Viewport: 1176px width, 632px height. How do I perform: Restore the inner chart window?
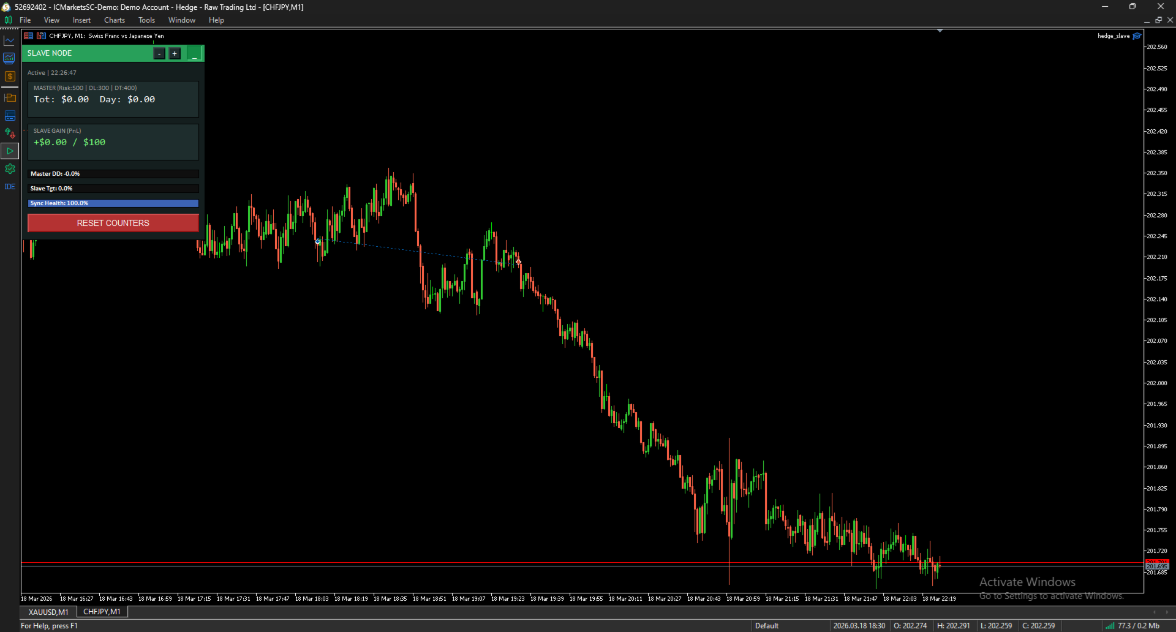(1158, 20)
